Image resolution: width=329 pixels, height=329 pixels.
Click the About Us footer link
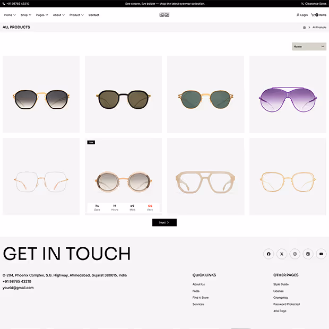click(x=198, y=284)
